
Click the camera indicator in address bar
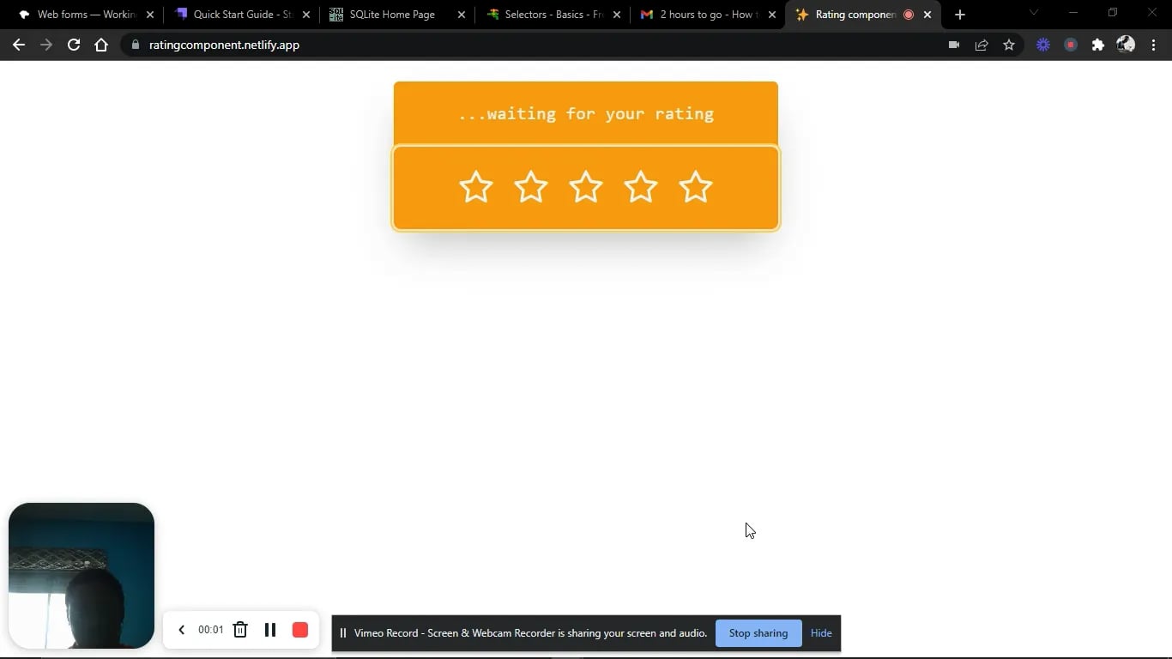pos(954,45)
